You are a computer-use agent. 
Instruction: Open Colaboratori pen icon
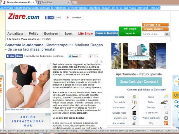[x=134, y=107]
